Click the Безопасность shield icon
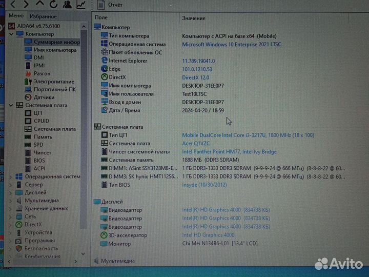369x277 pixels. pos(19,248)
